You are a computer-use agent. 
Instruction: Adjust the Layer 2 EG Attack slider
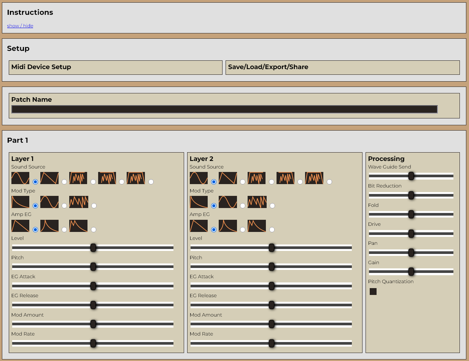(x=271, y=286)
